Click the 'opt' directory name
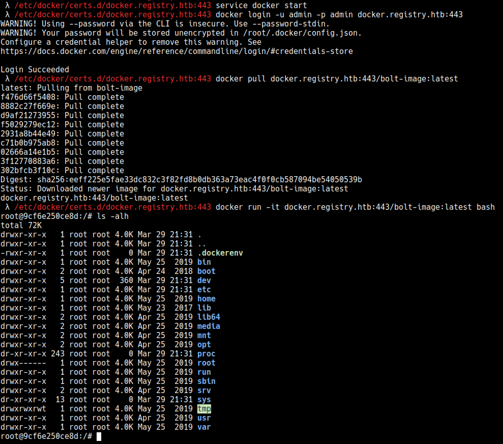 204,344
